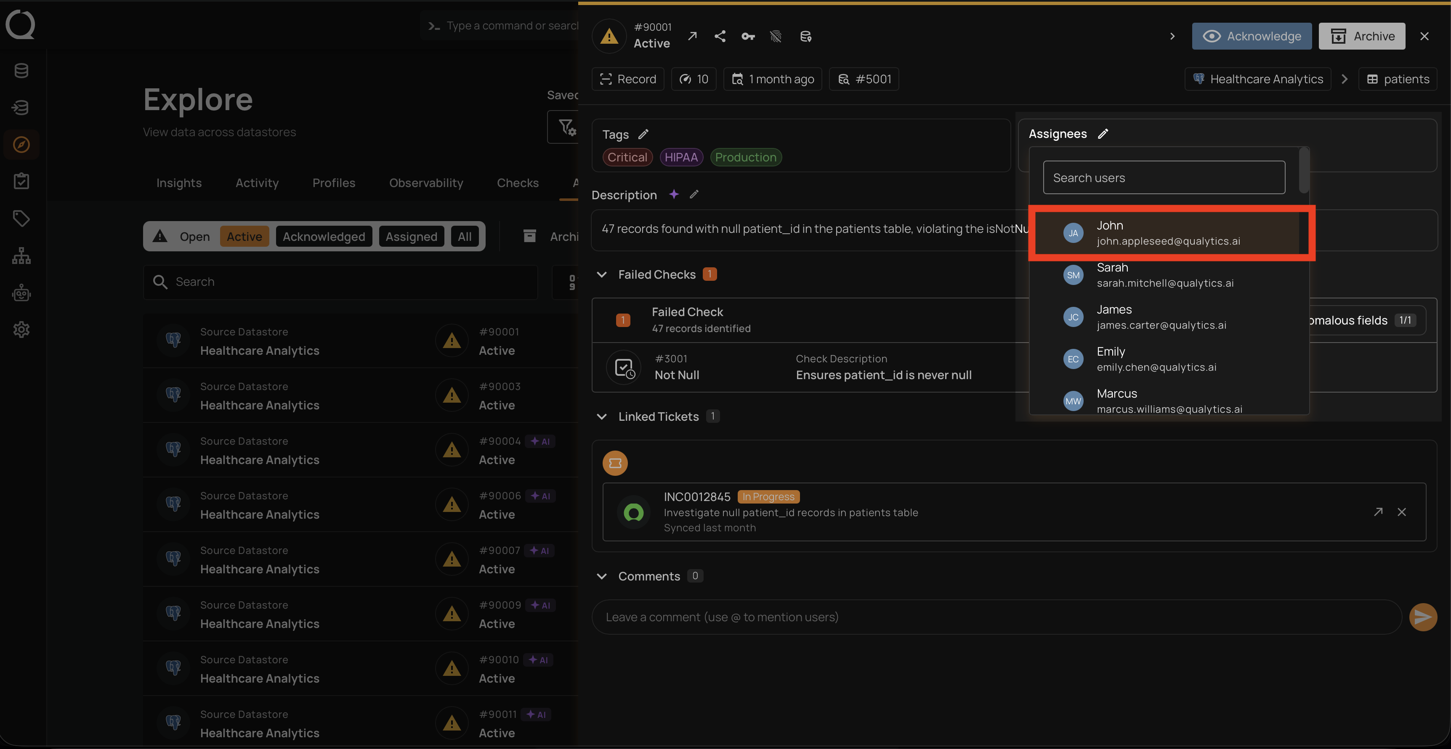Click the key icon in anomaly header

(x=748, y=36)
